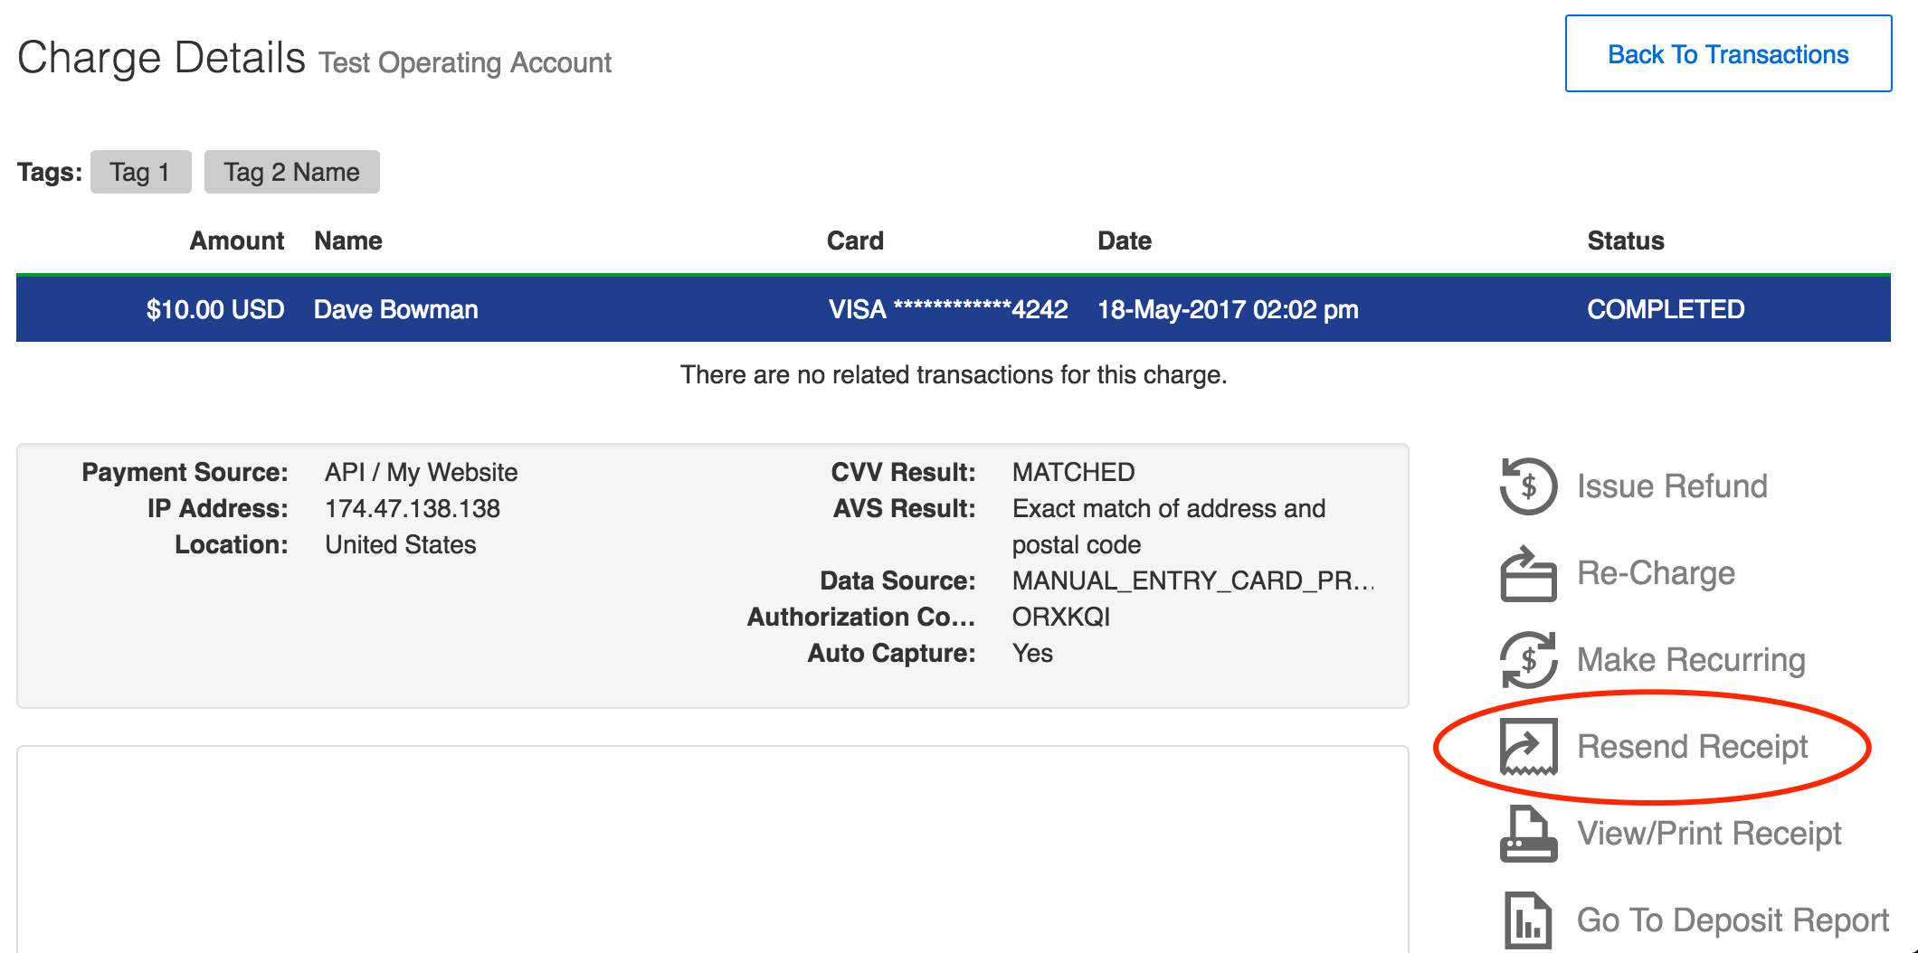
Task: Select the Tag 2 Name label
Action: (x=291, y=172)
